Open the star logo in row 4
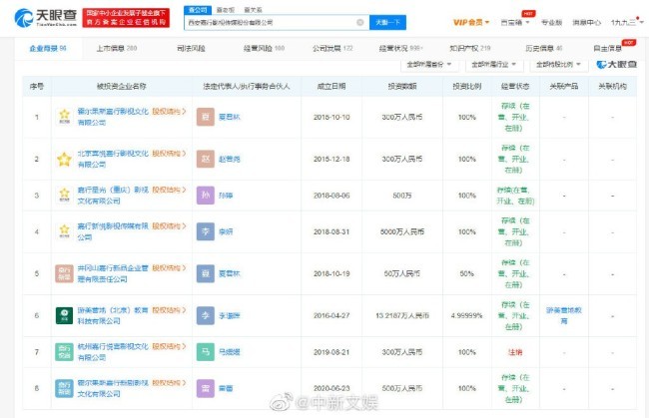 [x=64, y=231]
